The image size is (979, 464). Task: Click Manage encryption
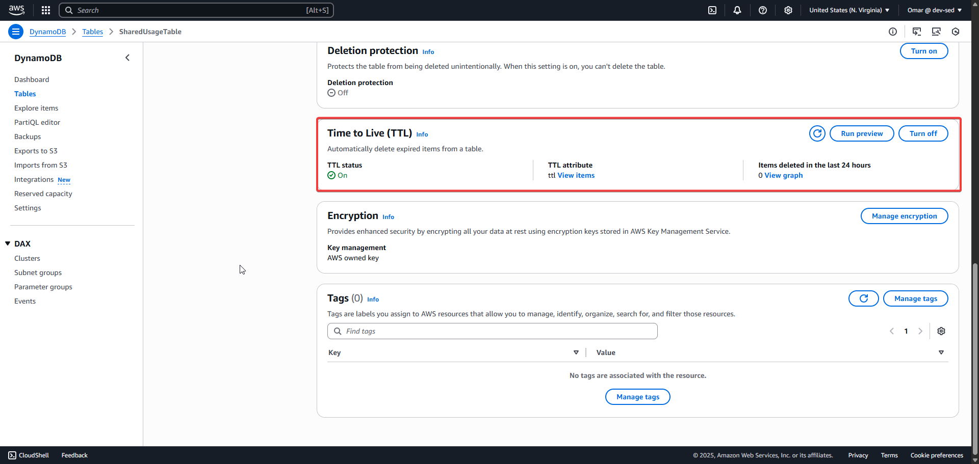904,216
